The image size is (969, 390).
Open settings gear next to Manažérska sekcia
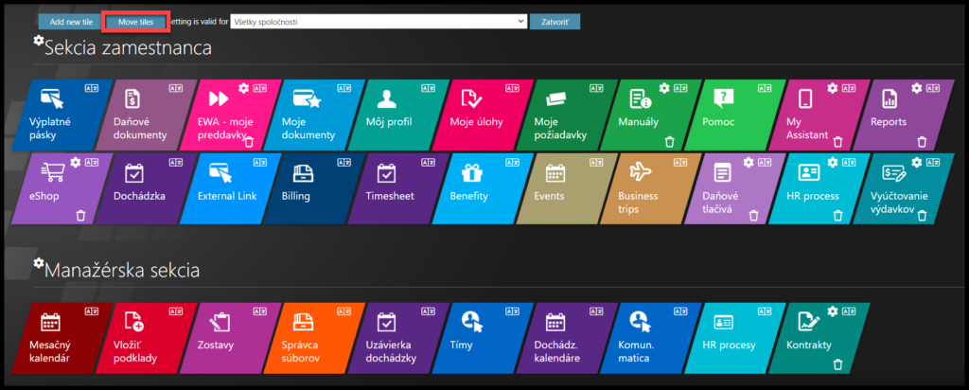point(39,262)
